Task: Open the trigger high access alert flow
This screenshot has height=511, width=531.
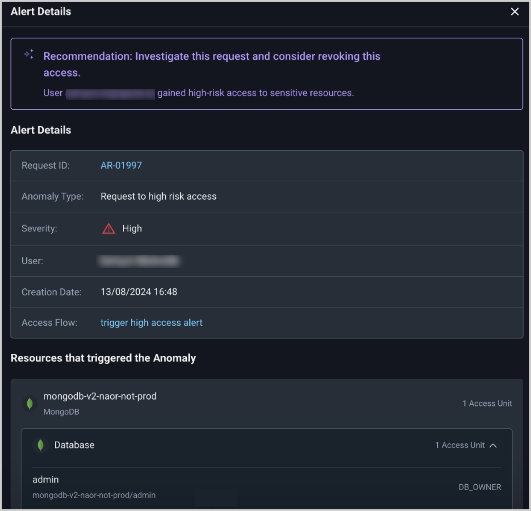Action: pos(151,323)
